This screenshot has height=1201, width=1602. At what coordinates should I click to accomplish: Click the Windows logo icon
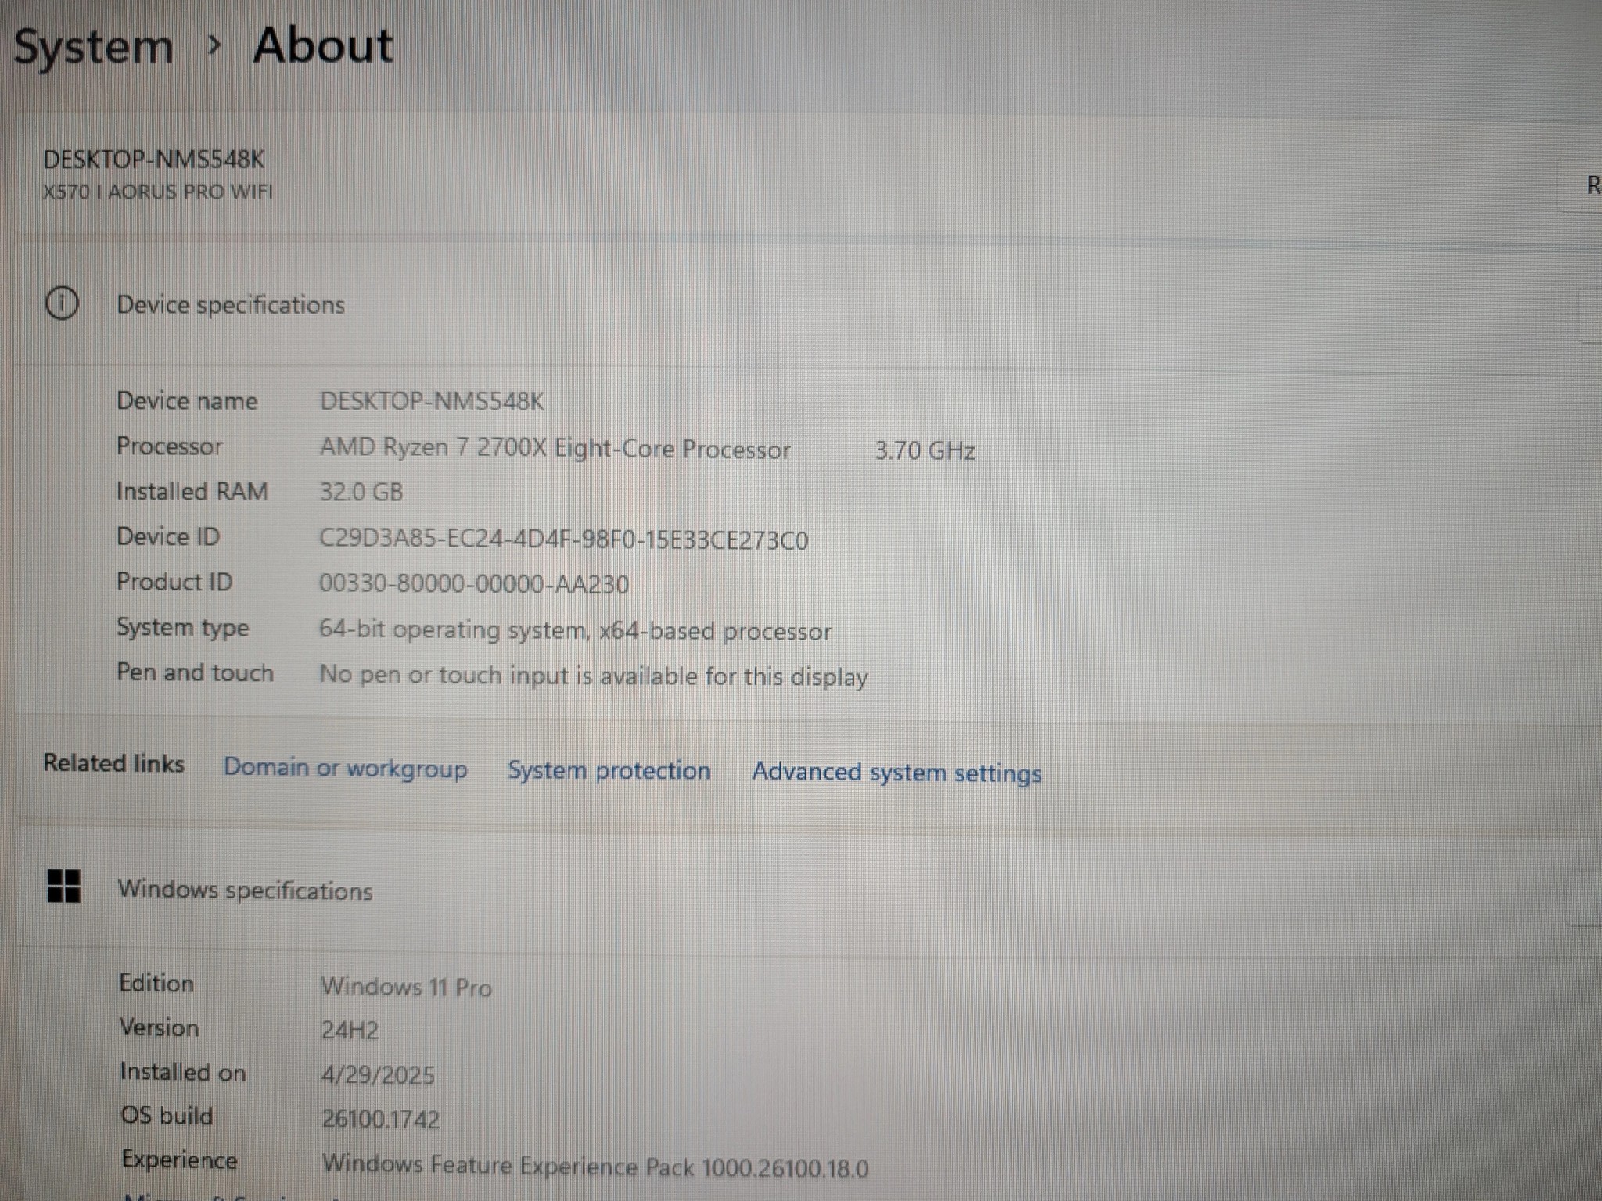[63, 887]
